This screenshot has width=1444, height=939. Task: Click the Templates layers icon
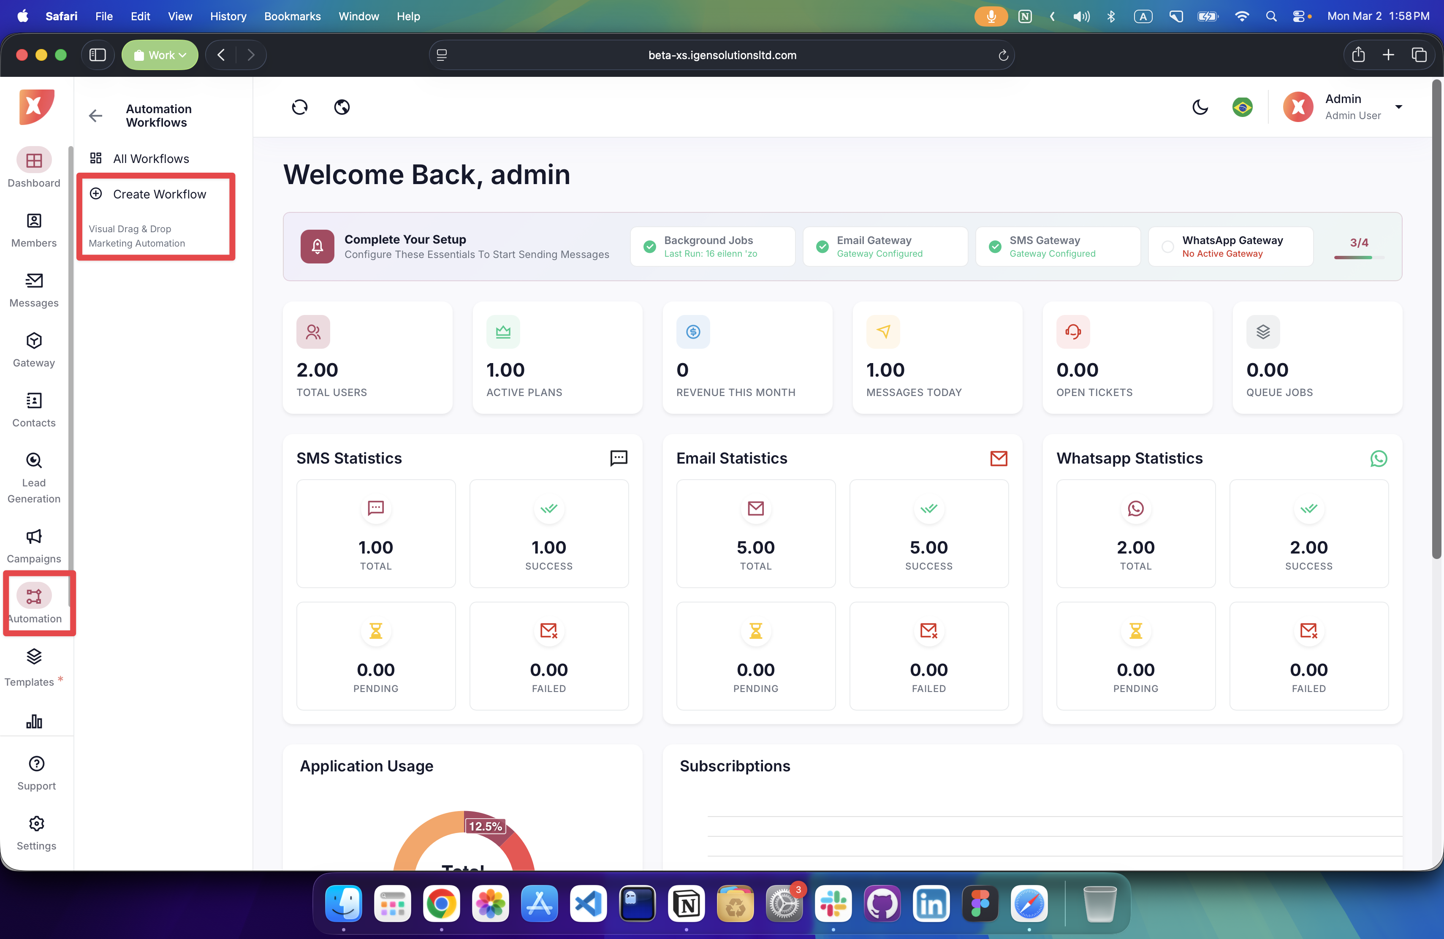coord(34,657)
